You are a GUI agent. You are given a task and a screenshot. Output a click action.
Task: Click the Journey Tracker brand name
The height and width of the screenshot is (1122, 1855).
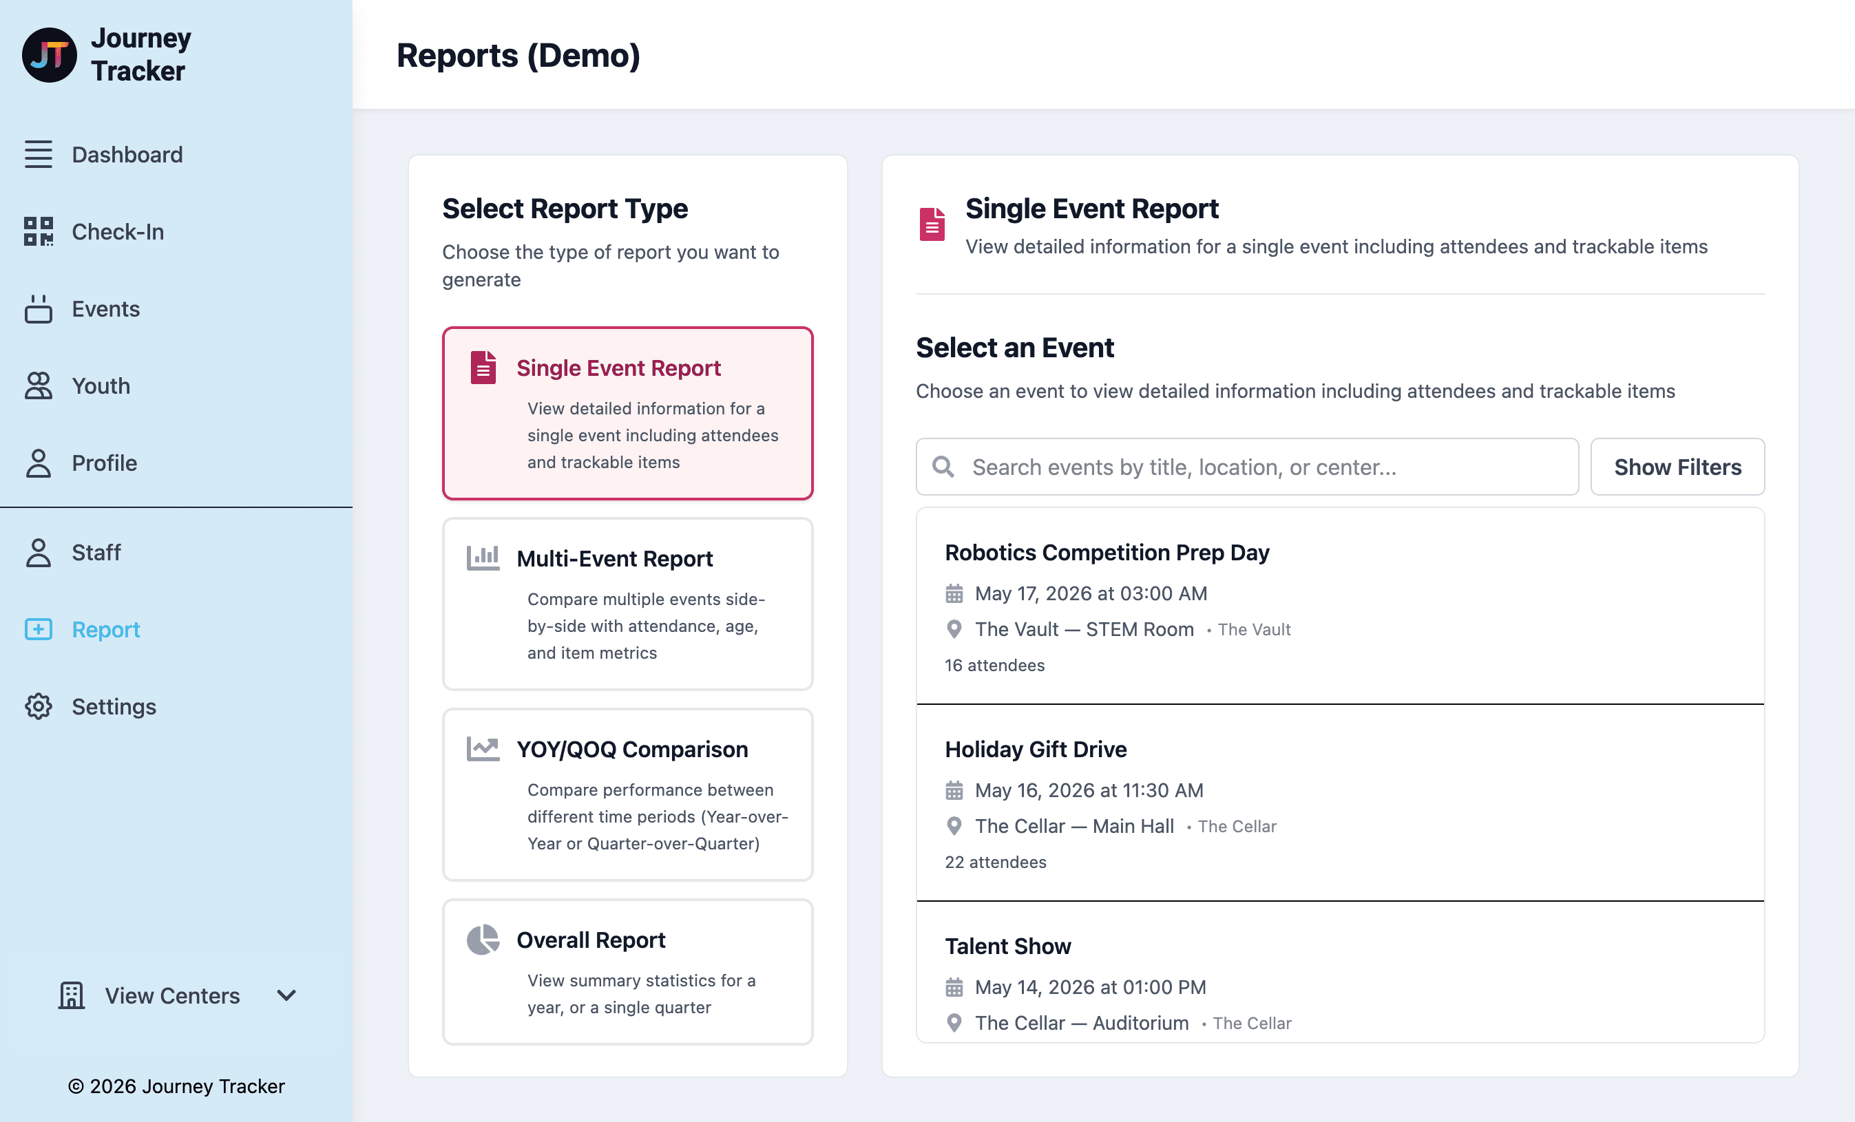pos(140,54)
